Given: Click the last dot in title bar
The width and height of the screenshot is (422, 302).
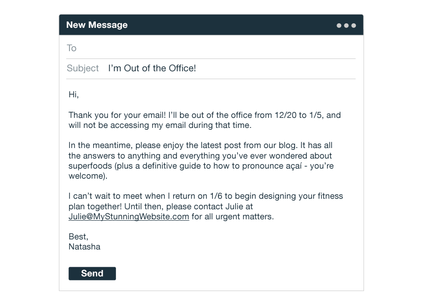Looking at the screenshot, I should [353, 26].
